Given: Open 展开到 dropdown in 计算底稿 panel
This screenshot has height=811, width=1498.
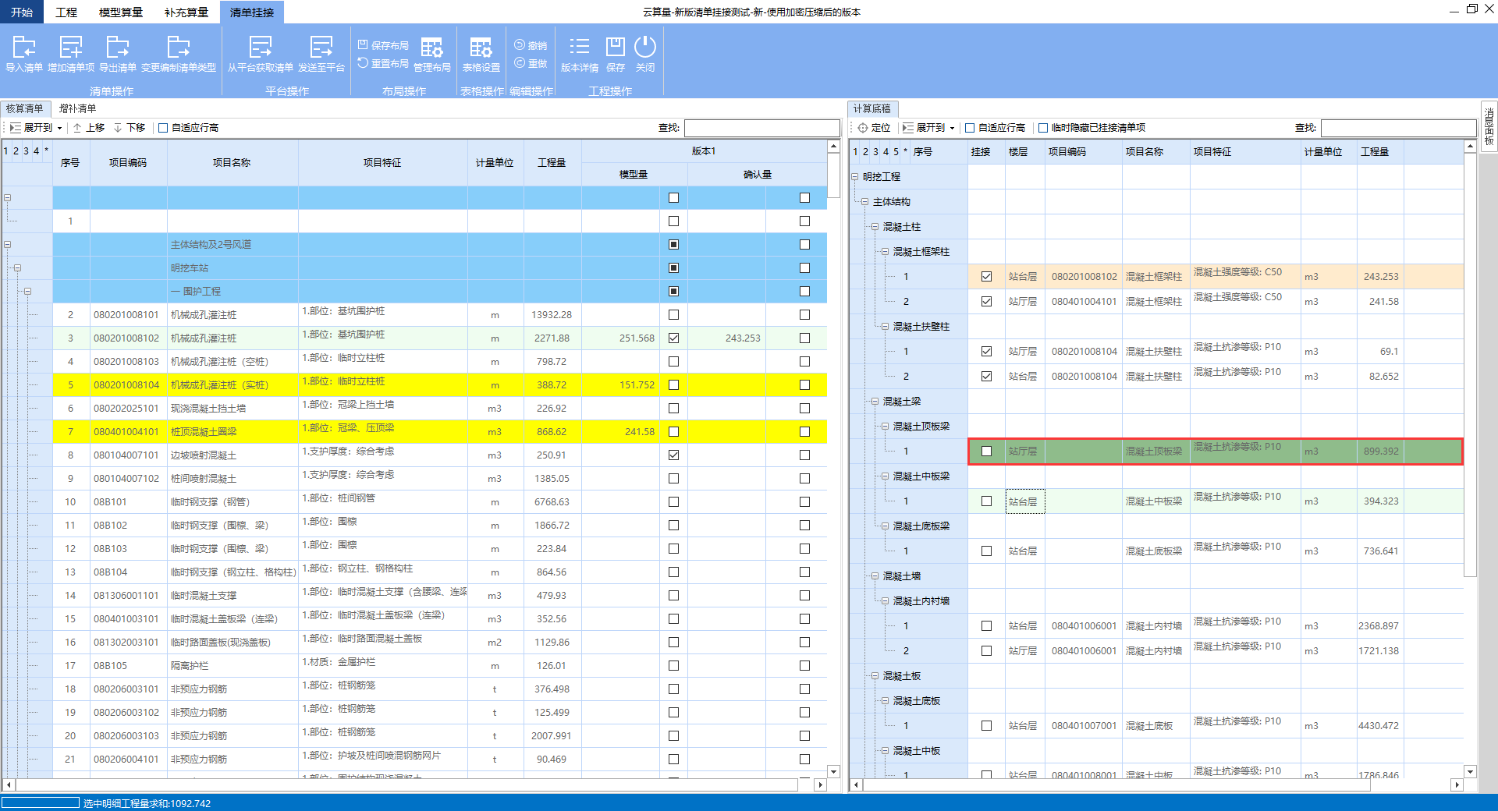Looking at the screenshot, I should (x=952, y=129).
